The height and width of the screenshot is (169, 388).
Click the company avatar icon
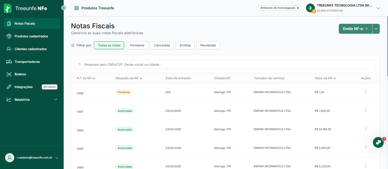(x=310, y=8)
